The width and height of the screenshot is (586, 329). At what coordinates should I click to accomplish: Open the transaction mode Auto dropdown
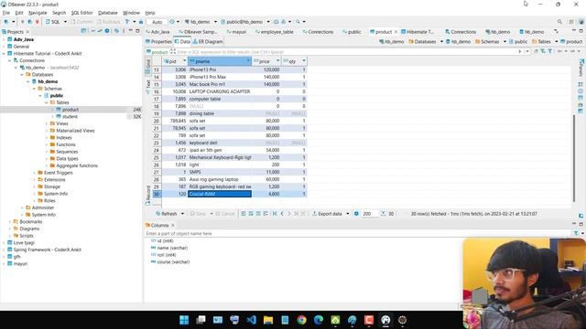click(157, 22)
